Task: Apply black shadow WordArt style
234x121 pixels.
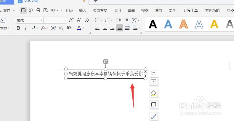Action: 153,24
